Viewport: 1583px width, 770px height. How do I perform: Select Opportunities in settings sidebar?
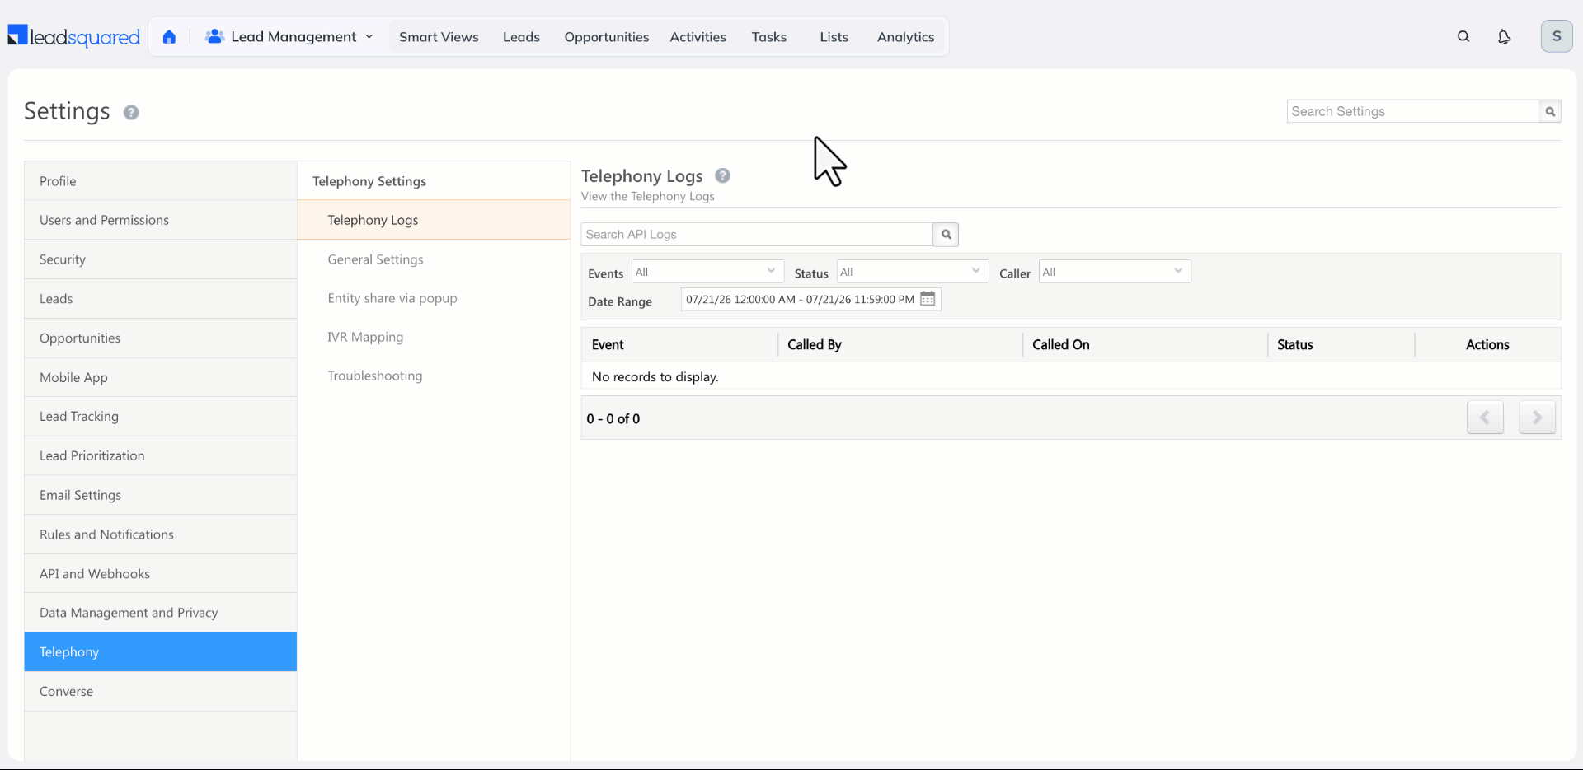click(160, 338)
